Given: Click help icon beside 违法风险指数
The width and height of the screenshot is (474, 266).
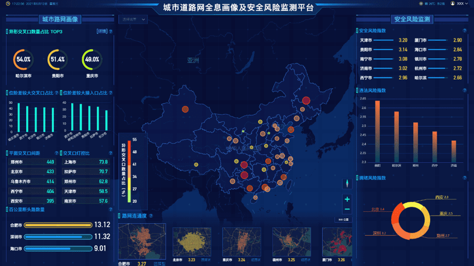Looking at the screenshot, I should [x=464, y=90].
